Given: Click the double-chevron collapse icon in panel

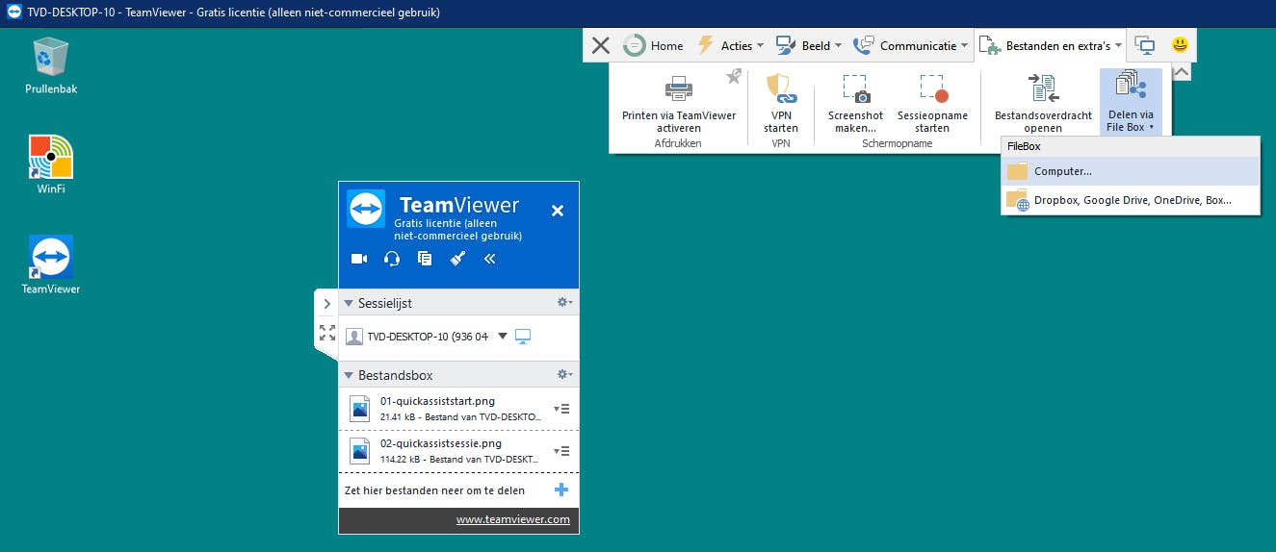Looking at the screenshot, I should pyautogui.click(x=489, y=258).
